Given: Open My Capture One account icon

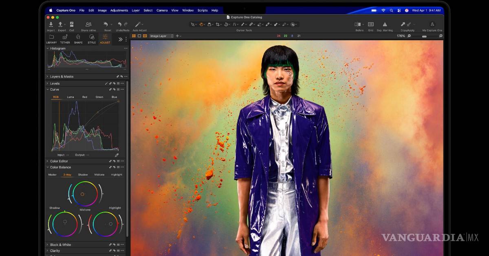Looking at the screenshot, I should tap(432, 25).
